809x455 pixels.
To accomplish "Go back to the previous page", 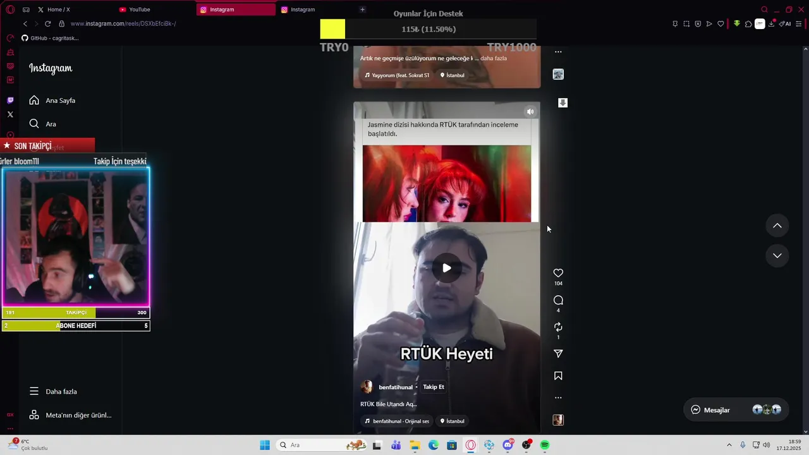I will 25,23.
